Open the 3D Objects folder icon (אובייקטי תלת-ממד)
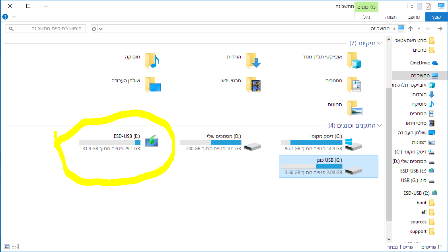The height and width of the screenshot is (252, 448). coord(354,60)
